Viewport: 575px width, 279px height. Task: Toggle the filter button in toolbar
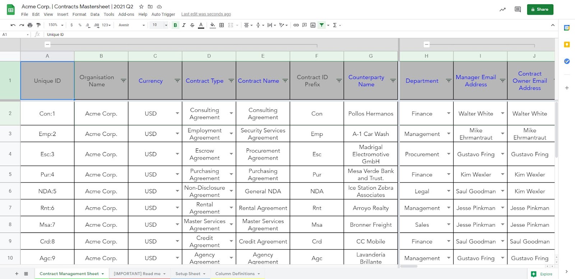pyautogui.click(x=322, y=25)
